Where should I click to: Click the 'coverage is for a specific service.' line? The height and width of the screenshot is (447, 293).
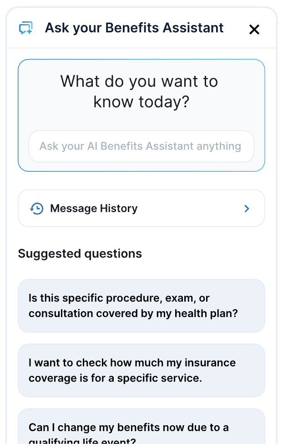[x=116, y=378]
